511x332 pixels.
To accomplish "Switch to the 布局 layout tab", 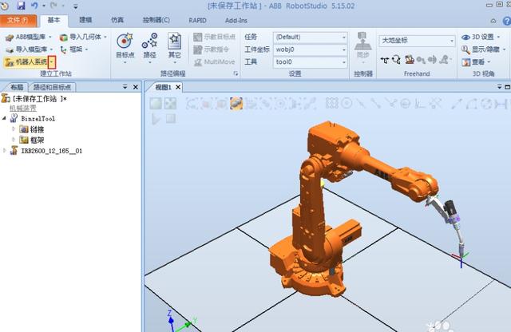I will point(16,87).
